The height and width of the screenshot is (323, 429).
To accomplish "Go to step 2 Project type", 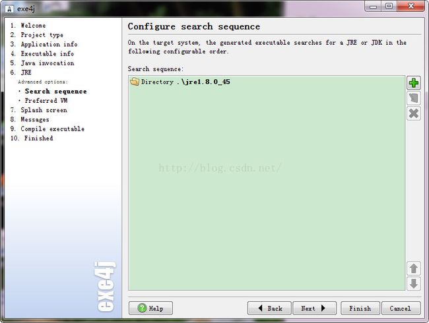I will coord(37,35).
